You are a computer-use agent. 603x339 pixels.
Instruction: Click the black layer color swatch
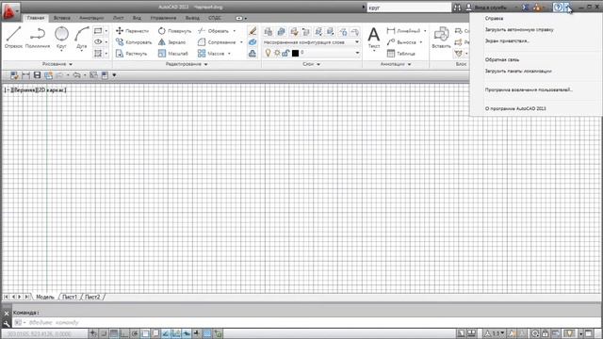295,53
